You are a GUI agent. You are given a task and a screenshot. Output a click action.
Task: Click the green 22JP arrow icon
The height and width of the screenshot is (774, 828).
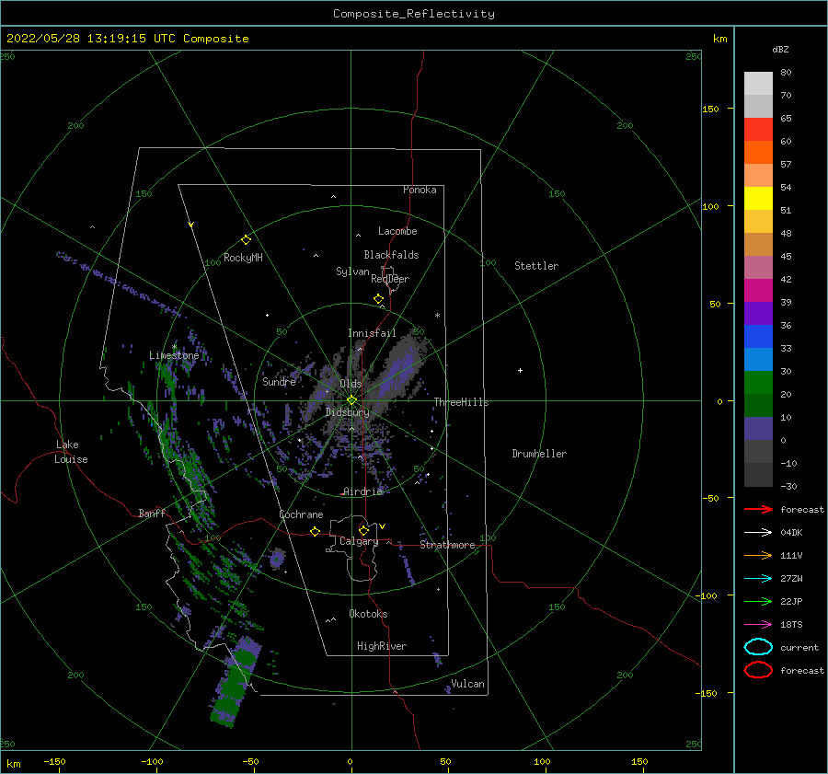coord(758,601)
